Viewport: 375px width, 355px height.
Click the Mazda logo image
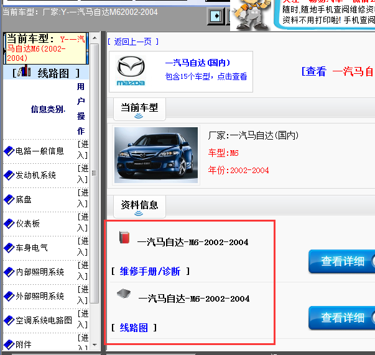click(131, 71)
